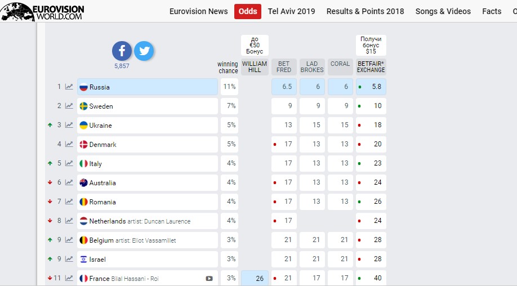Open Italy's odds trend chart icon

[69, 163]
